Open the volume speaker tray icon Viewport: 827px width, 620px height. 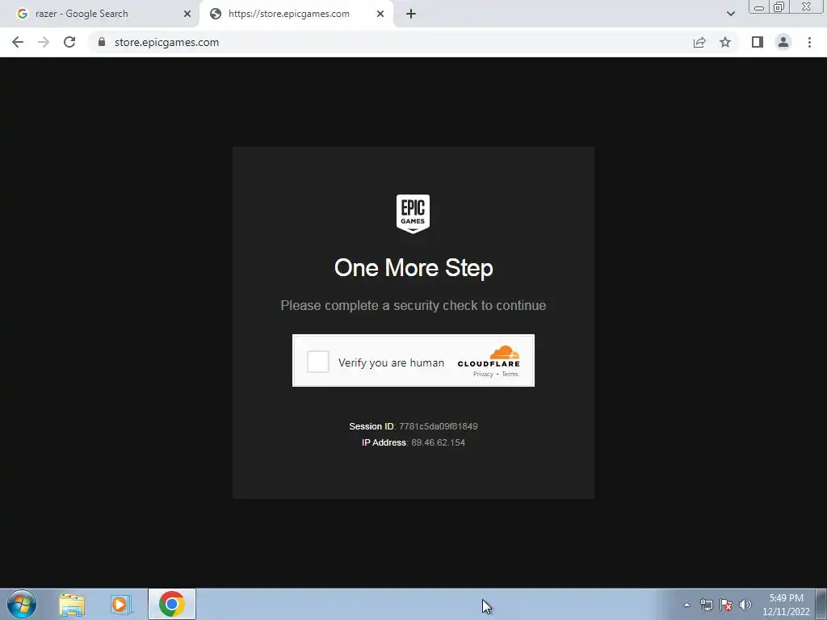click(745, 605)
